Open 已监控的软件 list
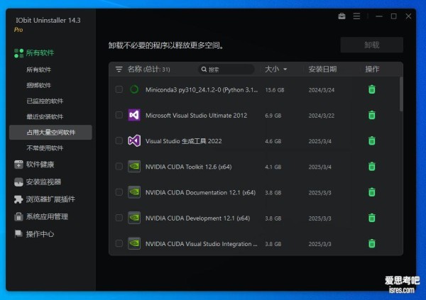The image size is (426, 300). [x=45, y=101]
